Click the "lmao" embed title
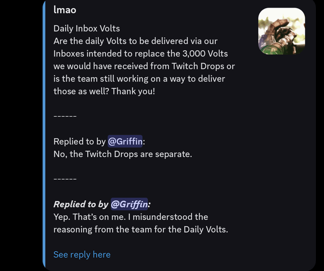The height and width of the screenshot is (271, 324). [x=65, y=10]
